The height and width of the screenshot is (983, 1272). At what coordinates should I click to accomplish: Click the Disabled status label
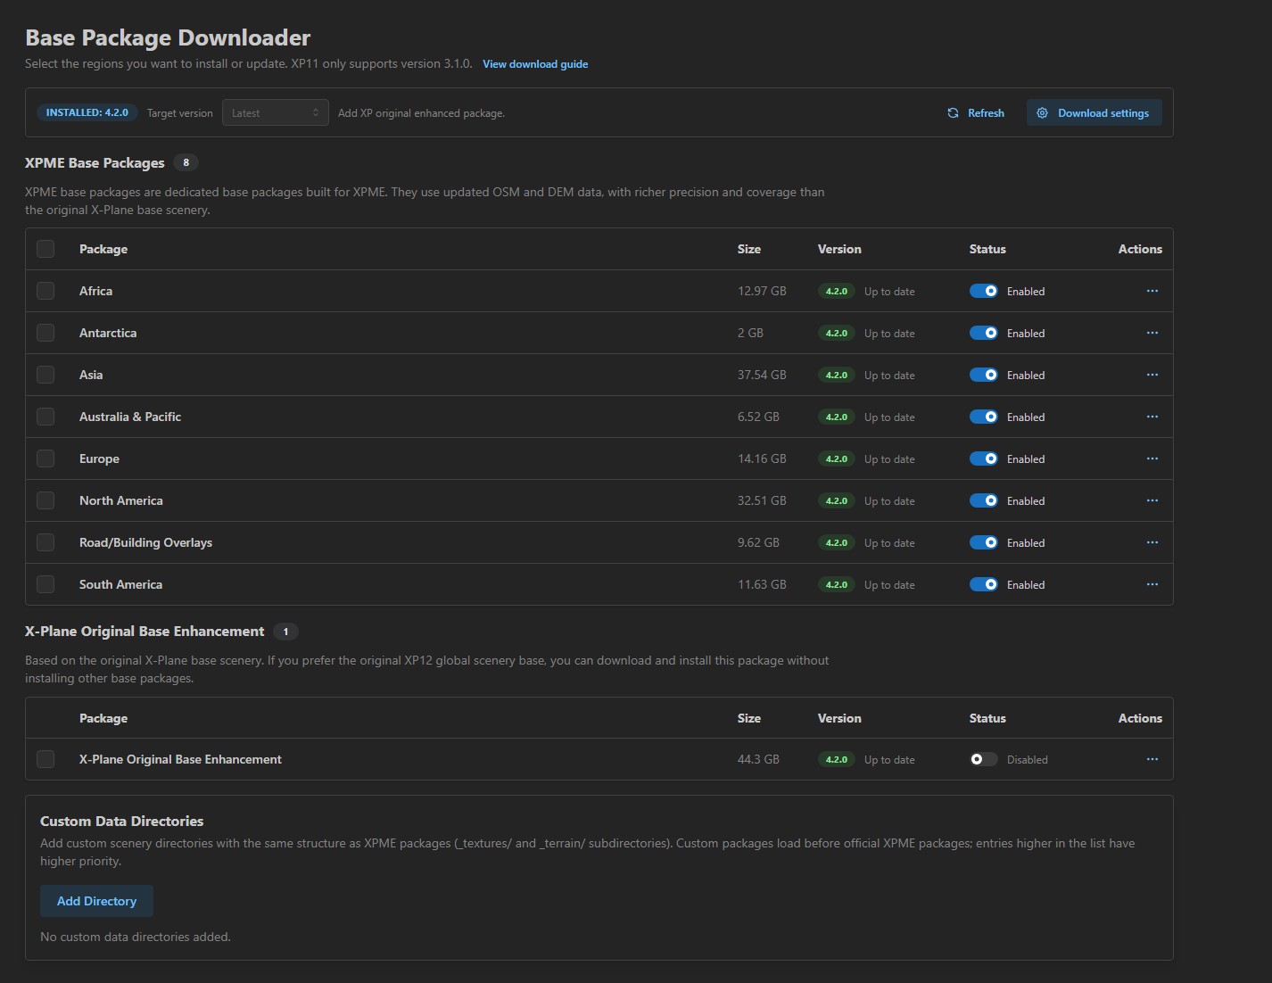1028,760
